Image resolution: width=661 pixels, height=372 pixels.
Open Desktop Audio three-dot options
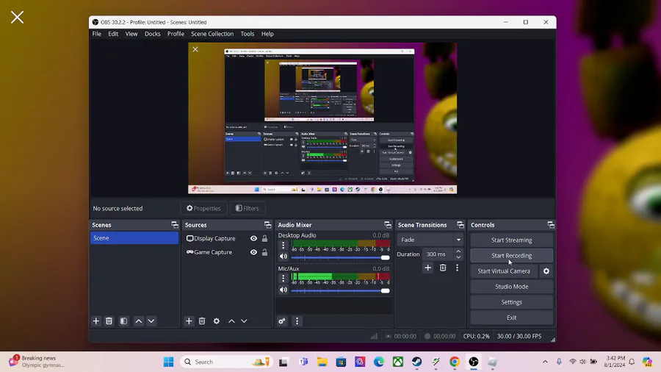pyautogui.click(x=283, y=245)
